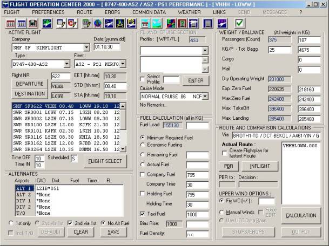Click the green question mark icon
This screenshot has height=246, width=329.
tap(182, 24)
